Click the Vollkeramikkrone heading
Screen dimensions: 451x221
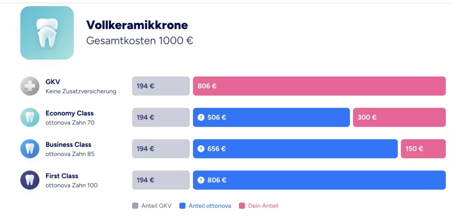137,25
